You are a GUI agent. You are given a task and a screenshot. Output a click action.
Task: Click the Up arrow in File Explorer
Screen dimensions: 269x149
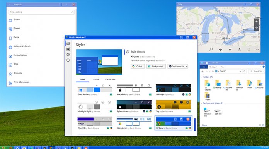(213, 71)
